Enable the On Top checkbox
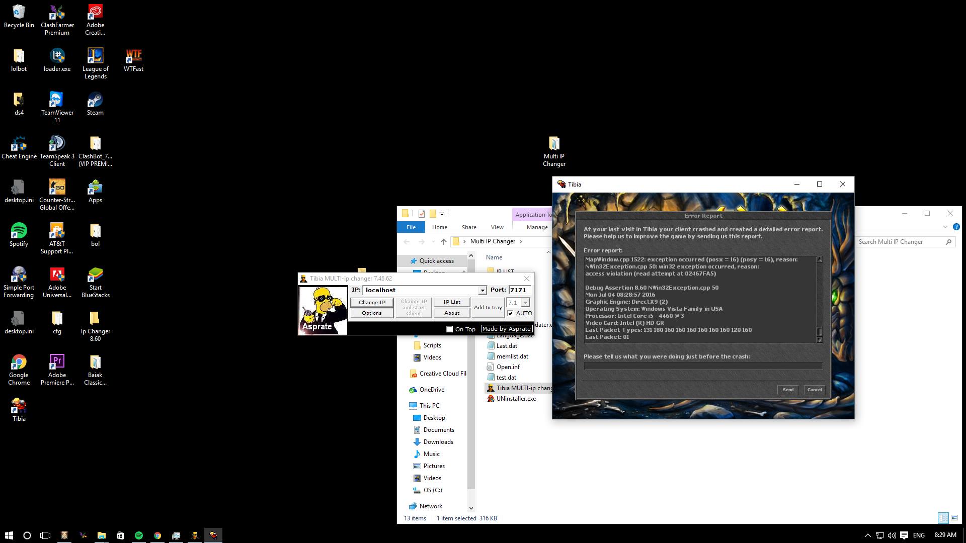This screenshot has width=966, height=543. pyautogui.click(x=450, y=329)
